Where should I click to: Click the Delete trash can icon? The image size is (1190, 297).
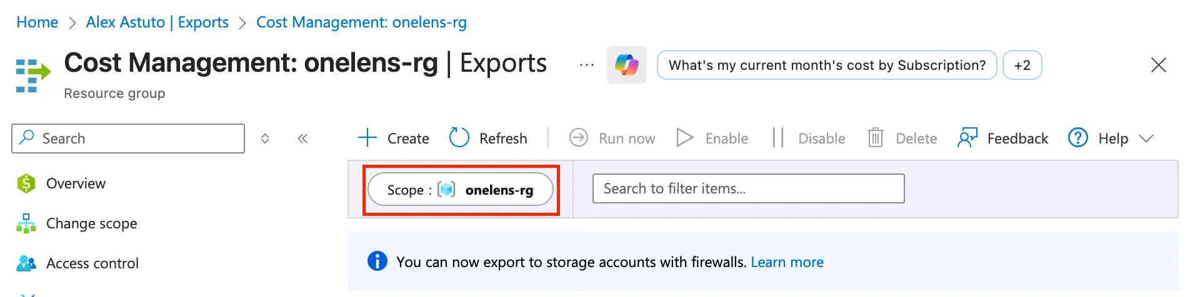(x=875, y=138)
